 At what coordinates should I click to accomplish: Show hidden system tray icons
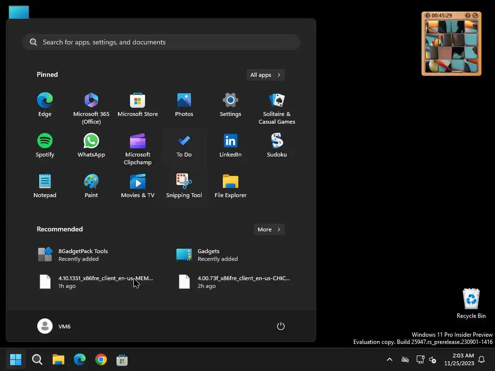390,359
